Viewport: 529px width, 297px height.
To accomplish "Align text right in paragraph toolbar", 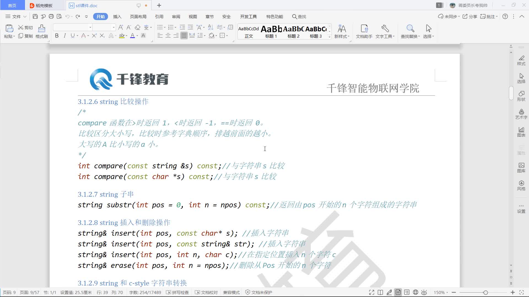I will [176, 35].
